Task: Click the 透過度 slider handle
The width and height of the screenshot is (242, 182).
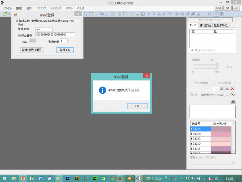Action: [217, 65]
